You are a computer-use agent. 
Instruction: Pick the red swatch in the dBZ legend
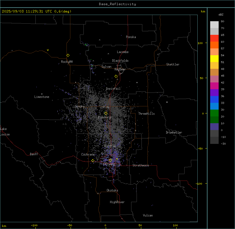tap(214, 38)
